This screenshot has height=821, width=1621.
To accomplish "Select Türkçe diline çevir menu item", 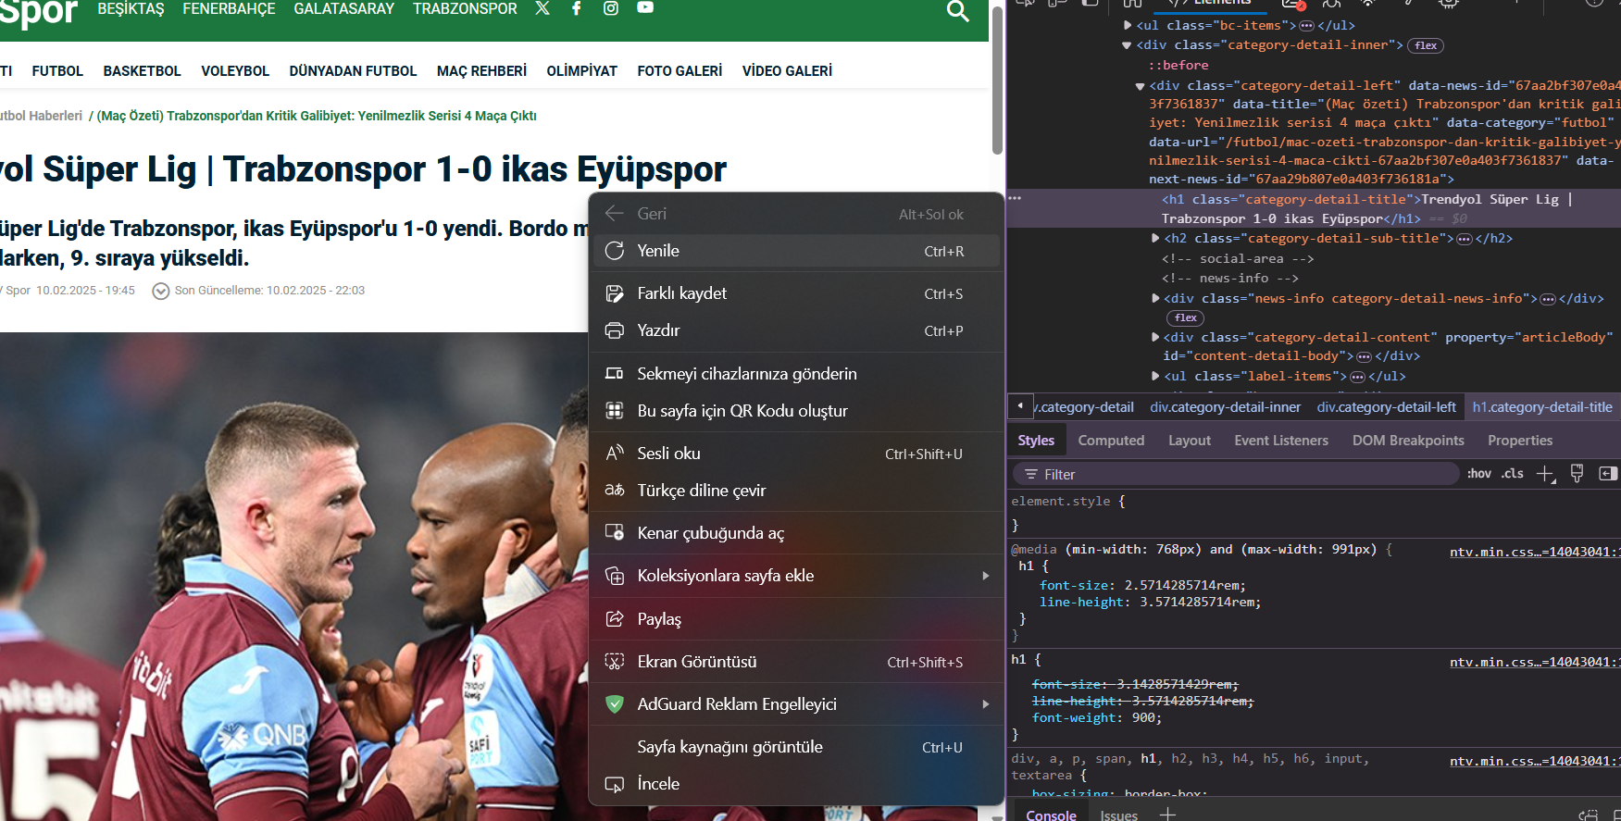I will tap(796, 491).
